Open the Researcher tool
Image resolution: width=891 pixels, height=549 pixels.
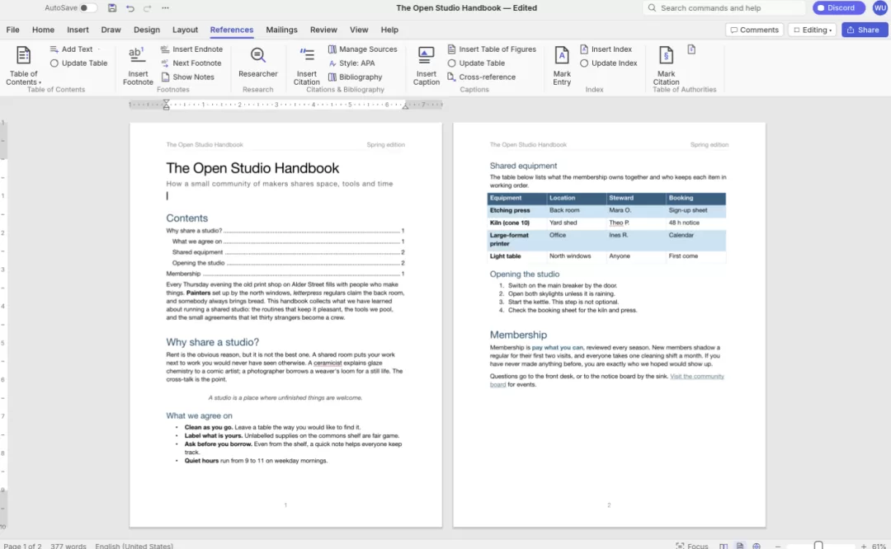pos(258,55)
